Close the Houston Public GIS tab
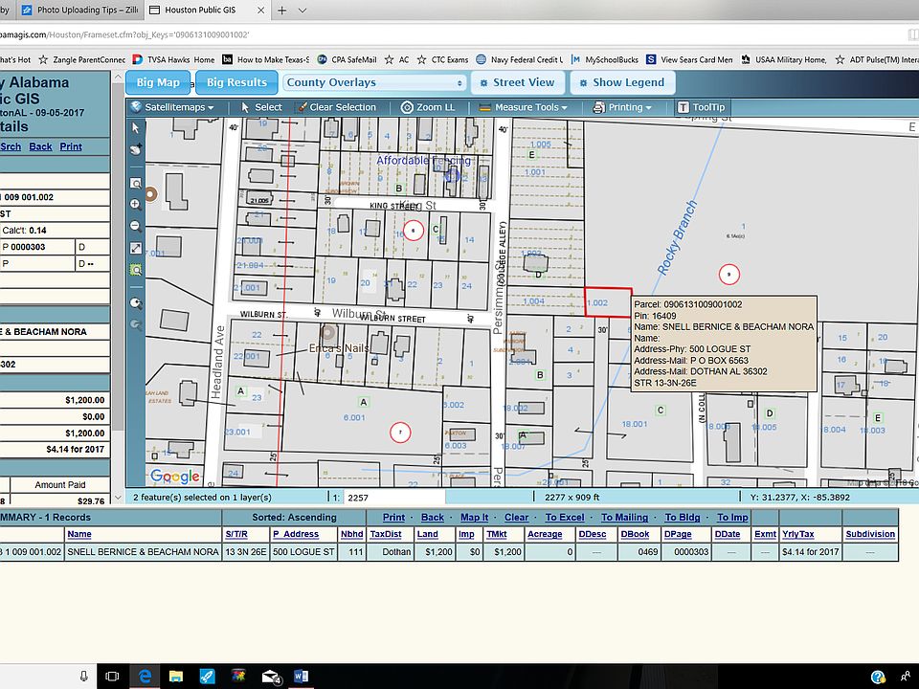 pyautogui.click(x=260, y=10)
